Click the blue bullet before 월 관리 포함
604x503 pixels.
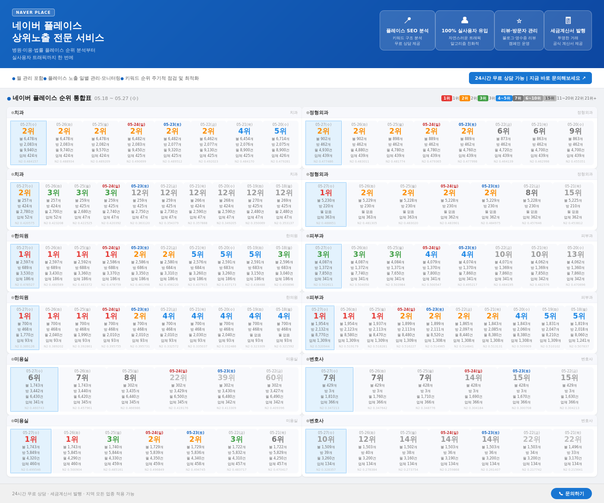point(14,78)
